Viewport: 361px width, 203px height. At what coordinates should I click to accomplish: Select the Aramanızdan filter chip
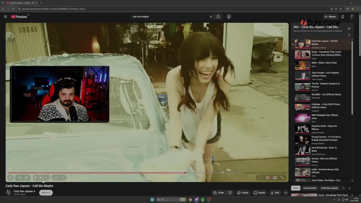[x=310, y=188]
